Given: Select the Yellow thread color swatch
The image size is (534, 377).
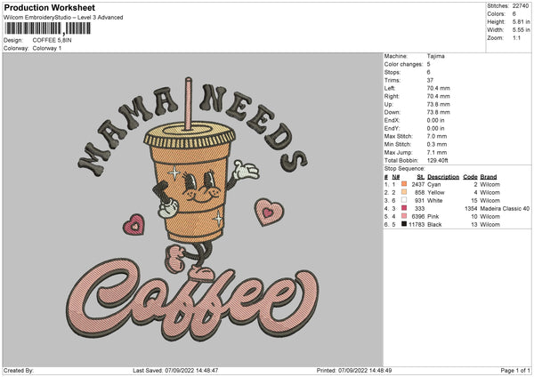Looking at the screenshot, I should click(x=404, y=192).
